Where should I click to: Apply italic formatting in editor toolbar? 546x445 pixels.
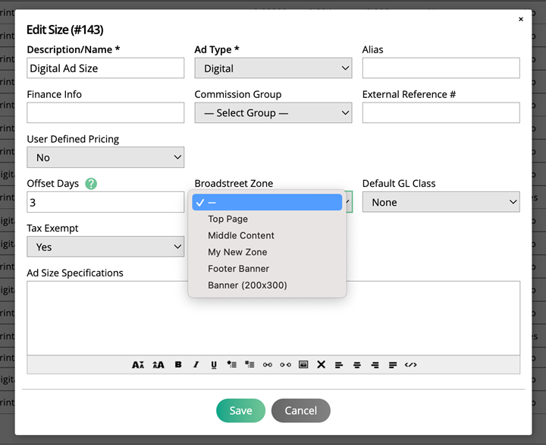click(196, 365)
